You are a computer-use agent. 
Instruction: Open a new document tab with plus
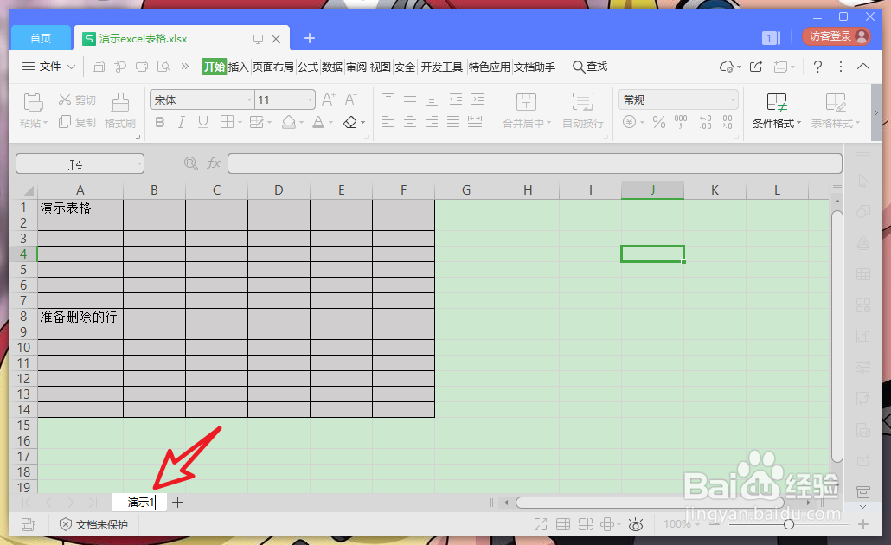pos(310,38)
